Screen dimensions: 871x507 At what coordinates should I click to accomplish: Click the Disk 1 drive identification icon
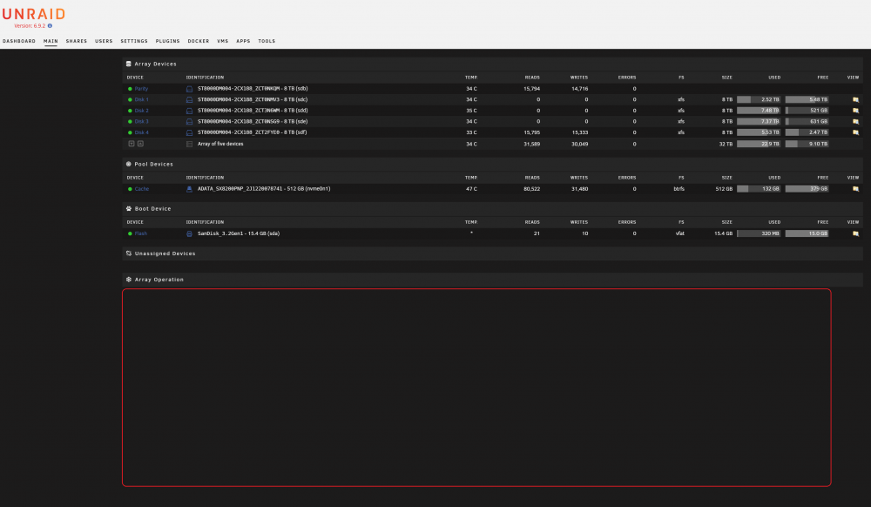click(x=189, y=100)
